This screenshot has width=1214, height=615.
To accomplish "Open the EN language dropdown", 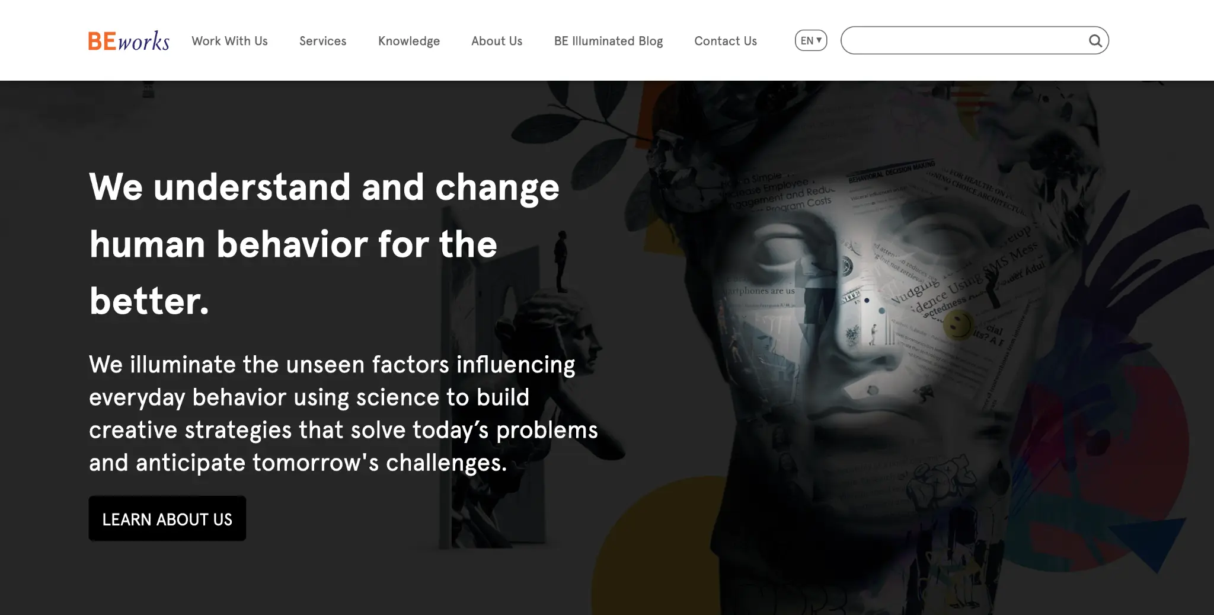I will pyautogui.click(x=810, y=40).
